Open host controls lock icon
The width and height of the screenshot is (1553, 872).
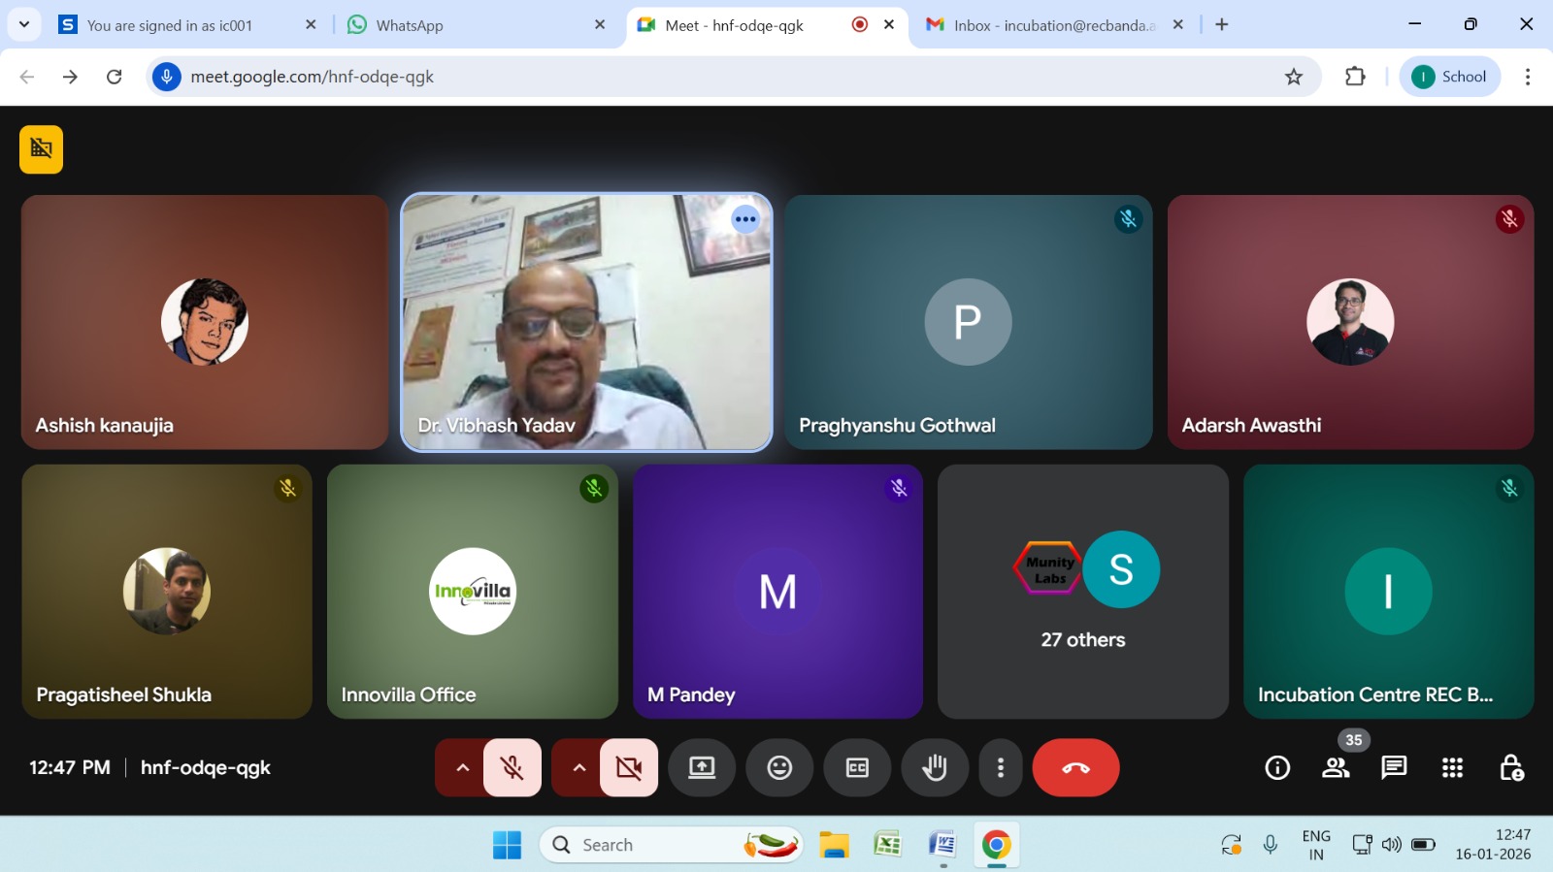coord(1510,768)
